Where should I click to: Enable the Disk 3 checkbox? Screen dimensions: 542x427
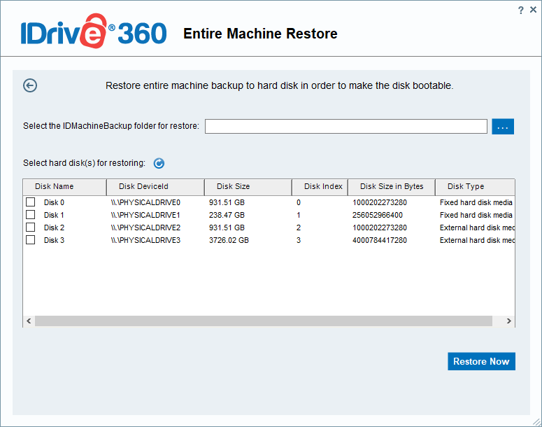31,240
